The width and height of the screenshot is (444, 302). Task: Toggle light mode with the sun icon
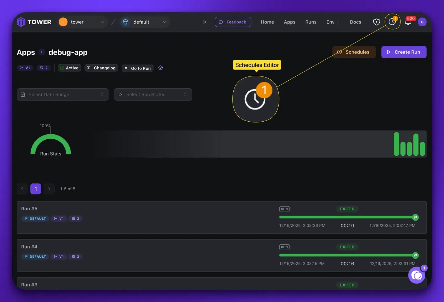[x=205, y=22]
